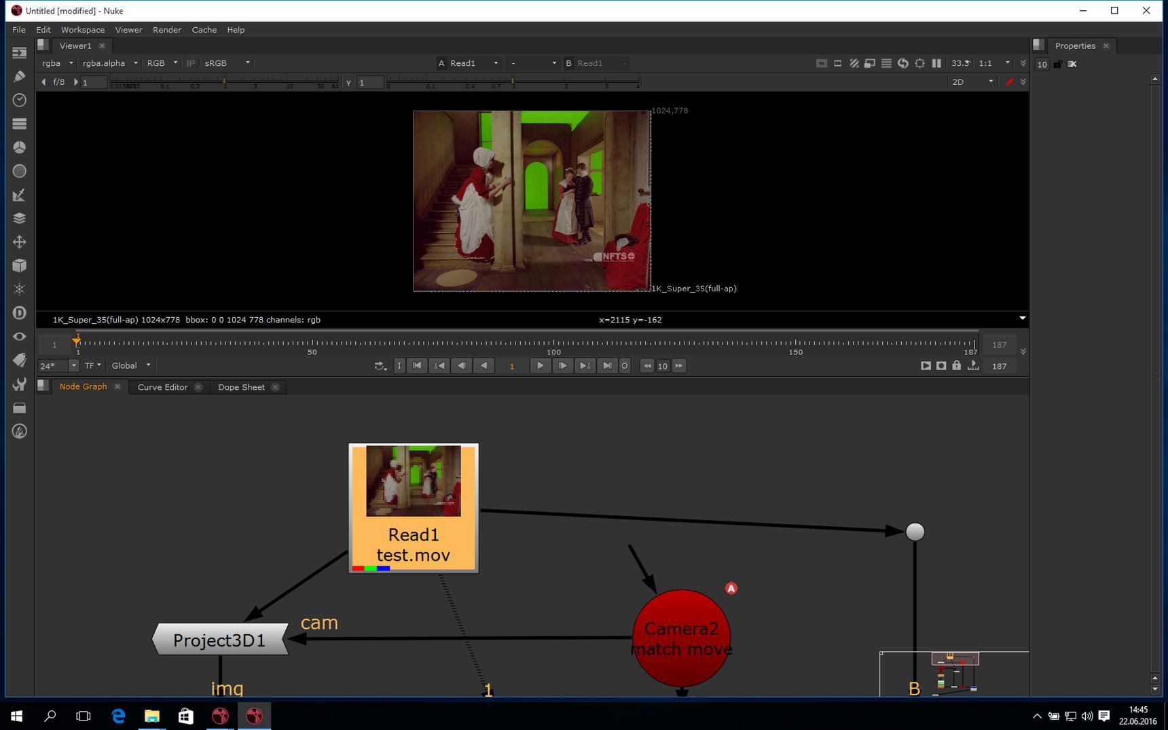This screenshot has width=1168, height=730.
Task: Open the Keyer nodes menu
Action: click(x=19, y=195)
